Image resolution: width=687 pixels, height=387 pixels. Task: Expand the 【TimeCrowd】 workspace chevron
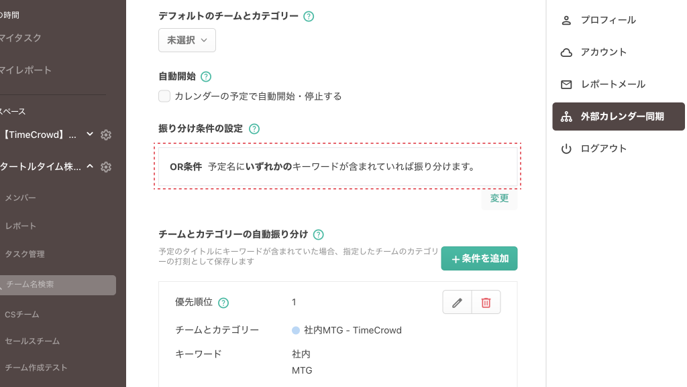tap(90, 135)
